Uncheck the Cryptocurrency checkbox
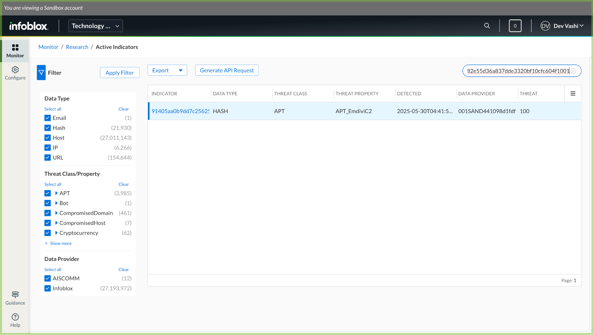The width and height of the screenshot is (593, 335). point(47,233)
